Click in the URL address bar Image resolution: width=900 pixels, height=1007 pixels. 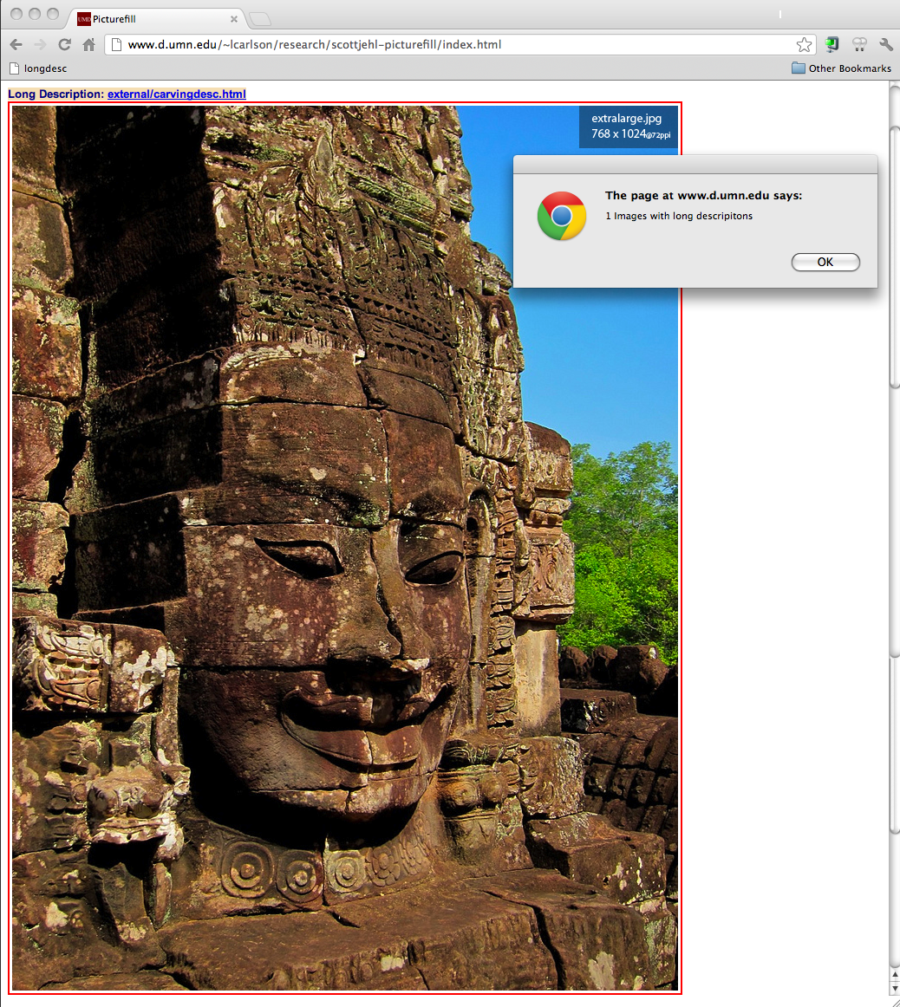pyautogui.click(x=451, y=44)
